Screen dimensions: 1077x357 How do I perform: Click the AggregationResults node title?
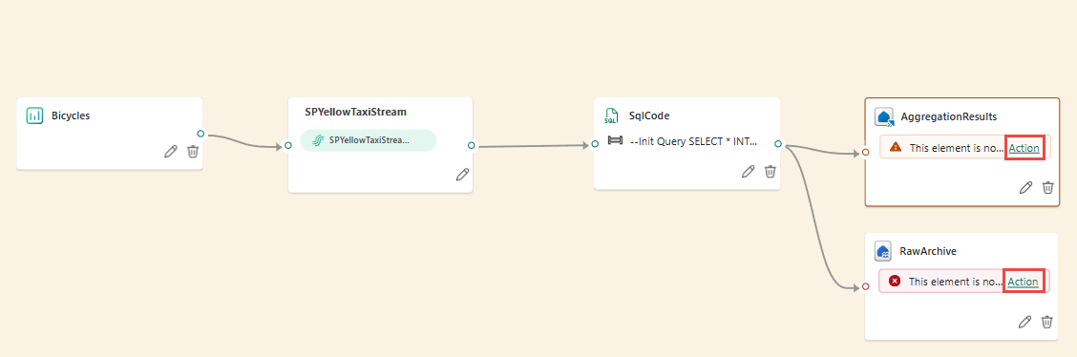[x=948, y=116]
